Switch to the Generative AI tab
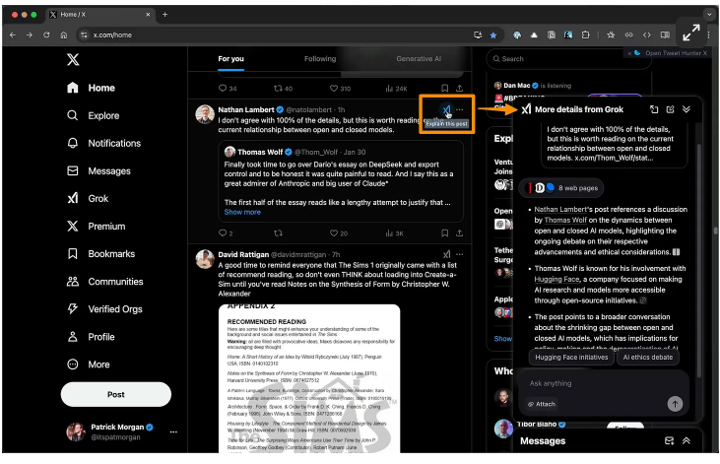This screenshot has height=464, width=720. click(419, 59)
